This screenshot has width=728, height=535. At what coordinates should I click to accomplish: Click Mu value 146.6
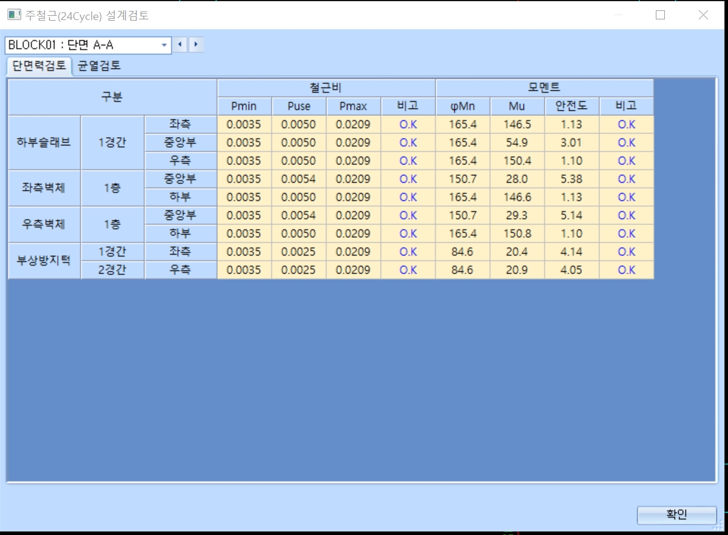tap(517, 197)
